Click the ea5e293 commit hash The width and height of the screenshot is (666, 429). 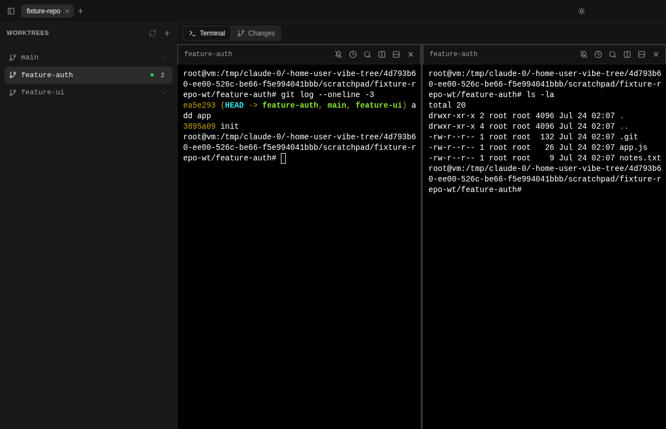(x=199, y=105)
